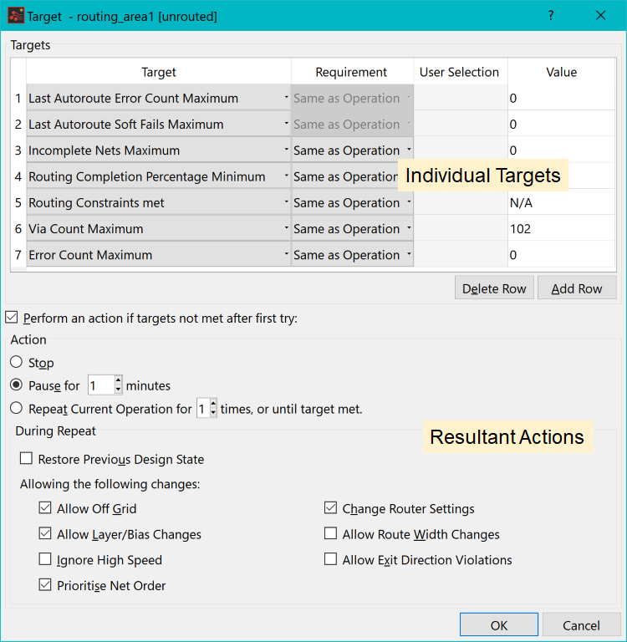The width and height of the screenshot is (627, 642).
Task: Increase the Pause minutes spinner
Action: point(119,380)
